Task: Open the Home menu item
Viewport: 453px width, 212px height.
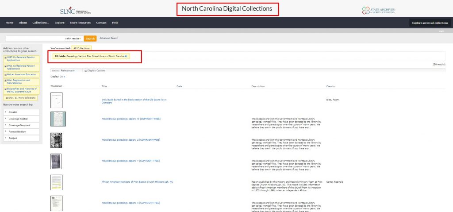Action: point(10,23)
